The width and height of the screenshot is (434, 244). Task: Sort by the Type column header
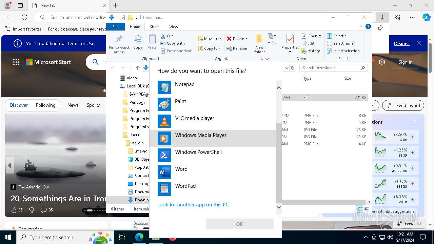coord(321,78)
